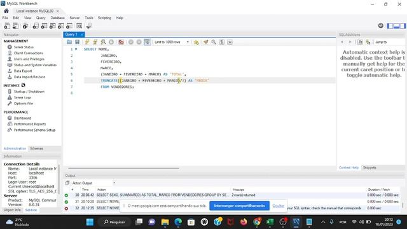Switch to the Snippets tab
407x229 pixels.
tap(369, 167)
